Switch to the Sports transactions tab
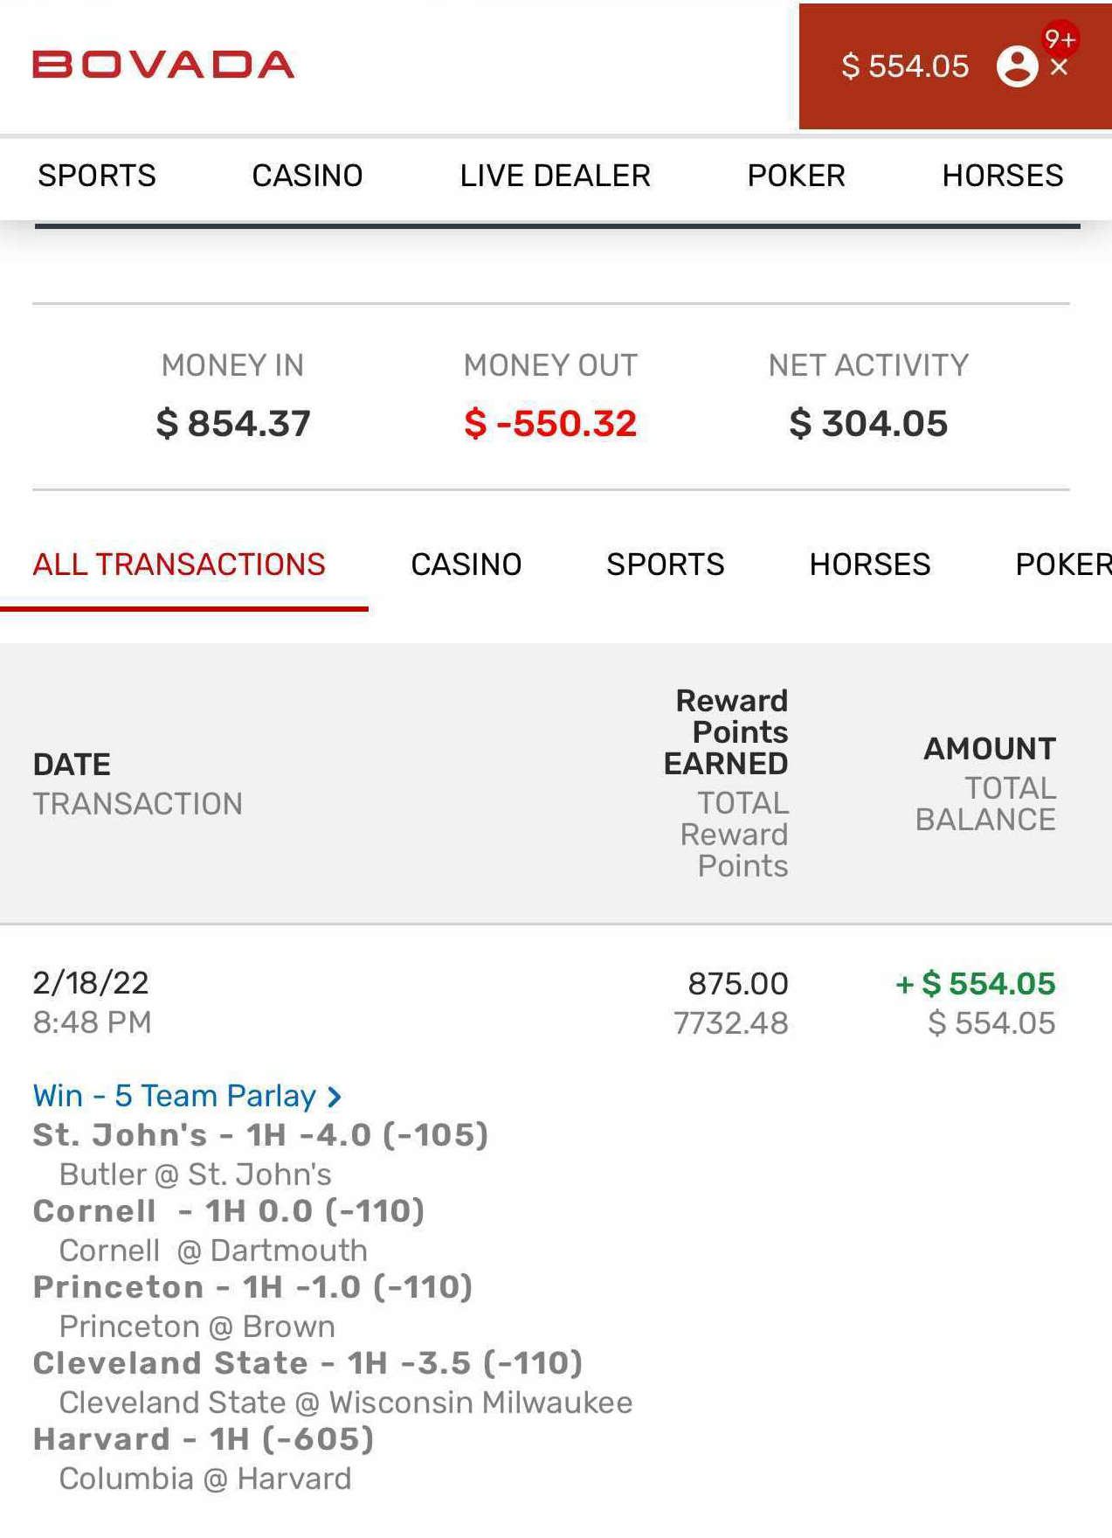Viewport: 1112px width, 1538px height. pos(666,565)
